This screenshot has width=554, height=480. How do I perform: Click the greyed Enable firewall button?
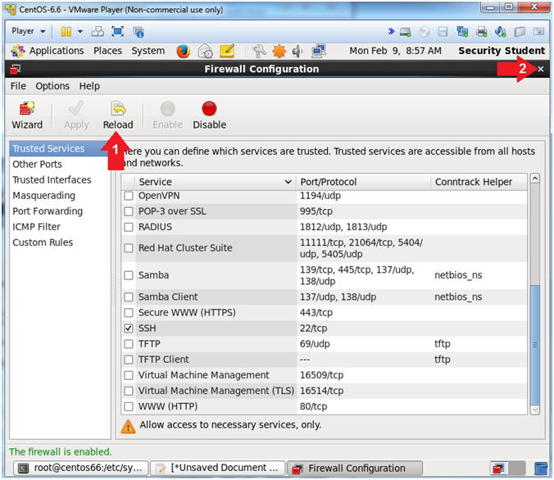point(167,115)
